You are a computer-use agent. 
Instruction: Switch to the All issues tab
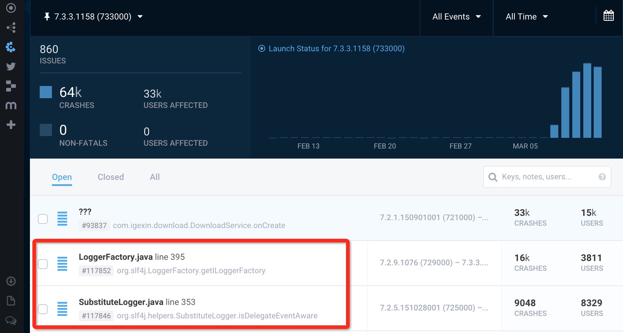click(155, 177)
